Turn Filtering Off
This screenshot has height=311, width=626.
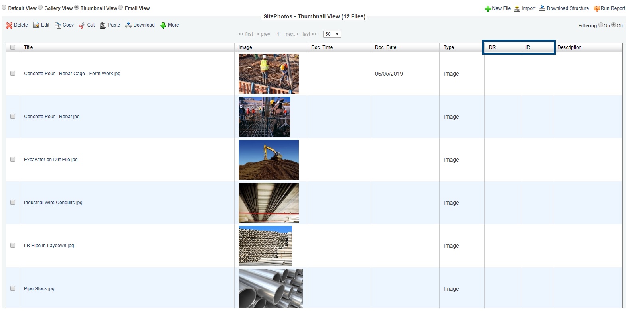click(614, 25)
